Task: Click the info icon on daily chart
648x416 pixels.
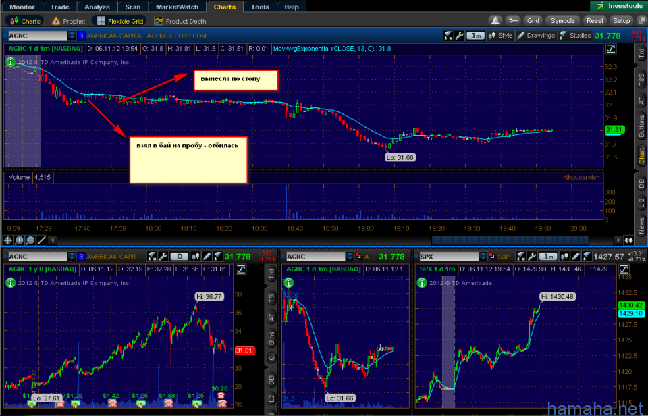Action: click(x=10, y=283)
